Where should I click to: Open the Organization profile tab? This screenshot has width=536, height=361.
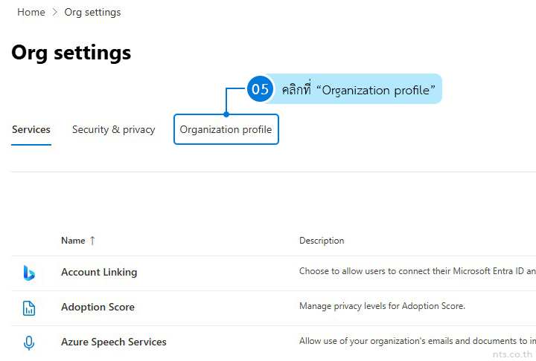click(226, 130)
